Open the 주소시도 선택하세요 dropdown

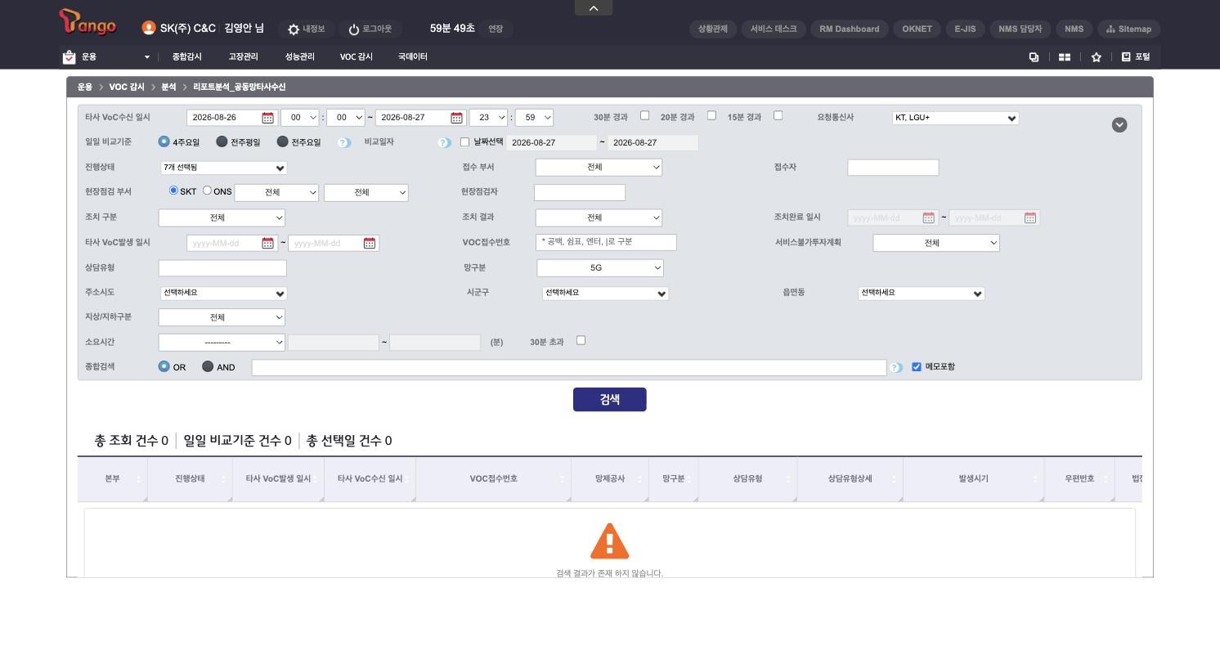223,293
